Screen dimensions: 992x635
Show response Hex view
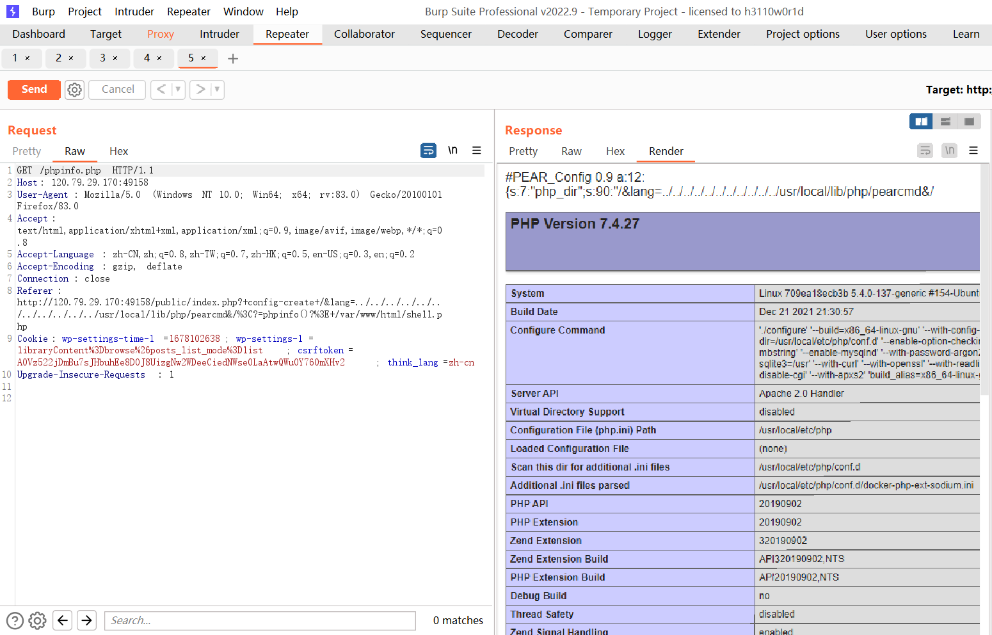coord(615,151)
